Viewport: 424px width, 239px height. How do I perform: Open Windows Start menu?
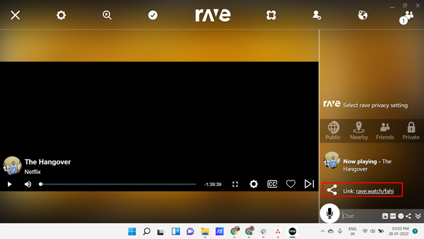coord(132,232)
